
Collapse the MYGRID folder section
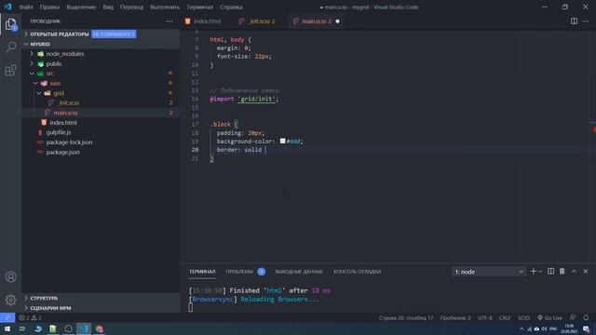click(101, 44)
